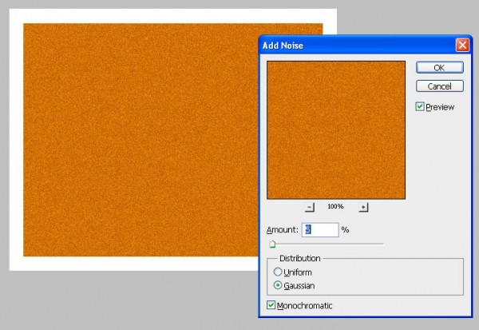Select the Uniform distribution option

278,272
